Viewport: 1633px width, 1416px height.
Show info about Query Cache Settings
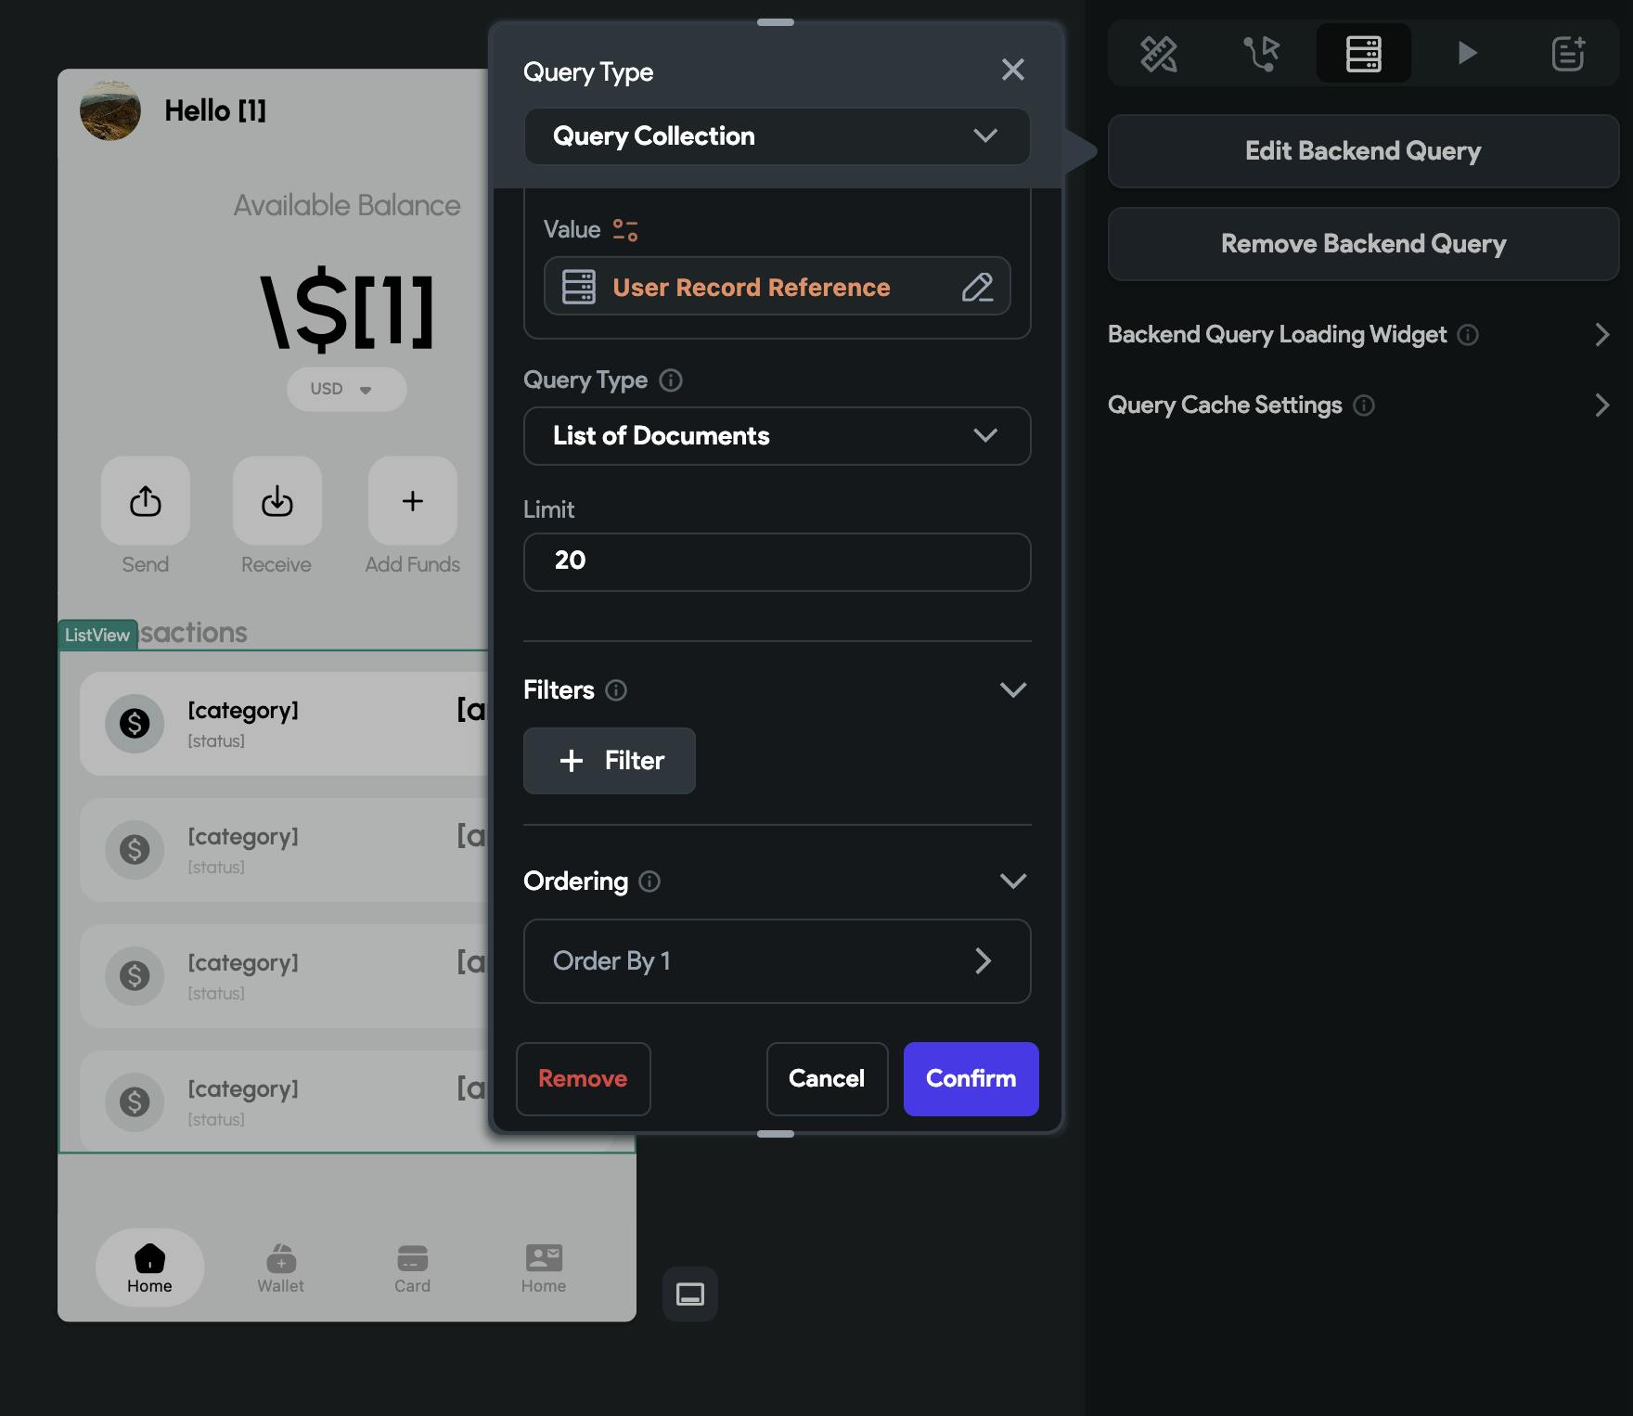coord(1364,405)
